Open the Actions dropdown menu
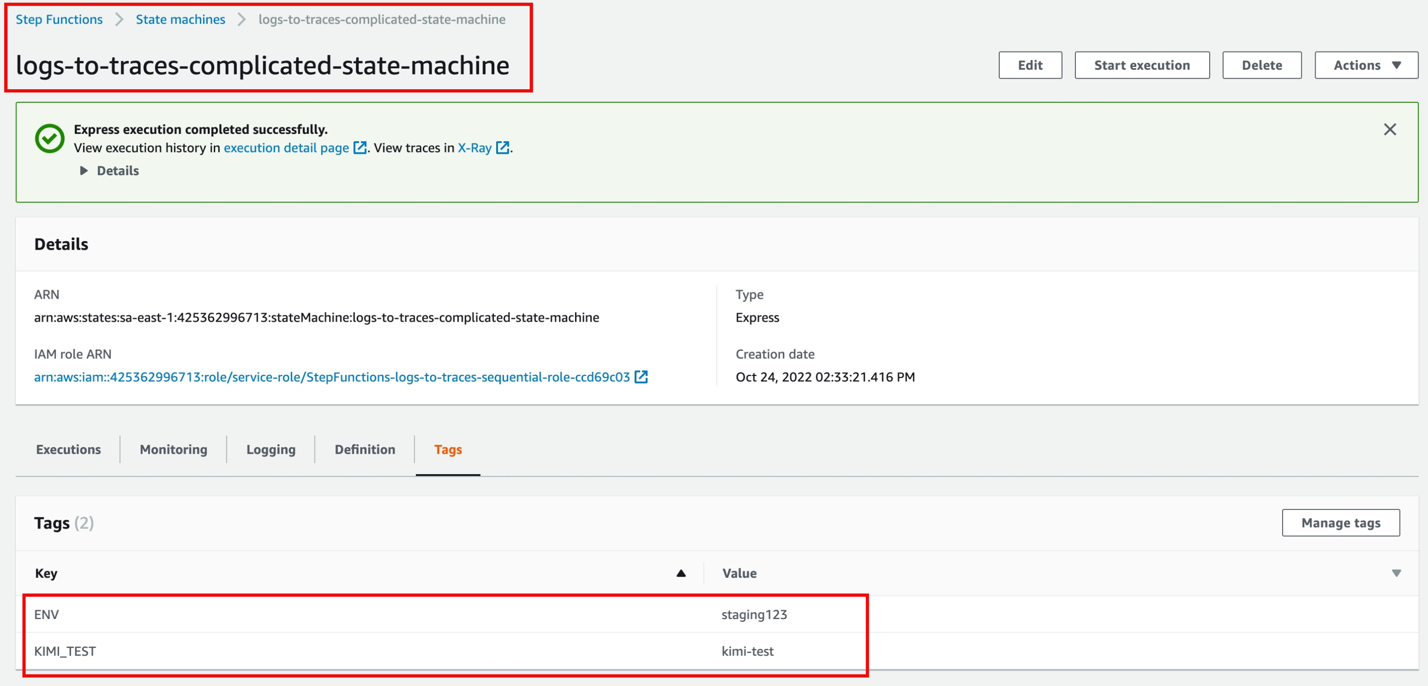This screenshot has width=1428, height=686. click(x=1366, y=65)
